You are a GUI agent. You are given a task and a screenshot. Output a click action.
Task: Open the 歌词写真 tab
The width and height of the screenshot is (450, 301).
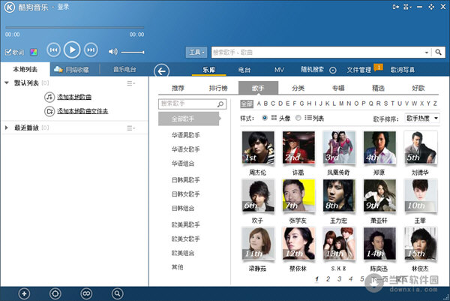coord(402,70)
